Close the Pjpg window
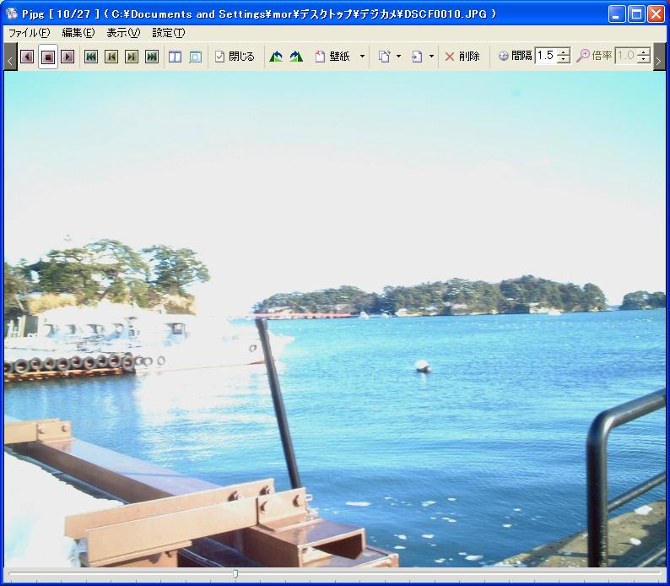The height and width of the screenshot is (586, 670). point(656,14)
